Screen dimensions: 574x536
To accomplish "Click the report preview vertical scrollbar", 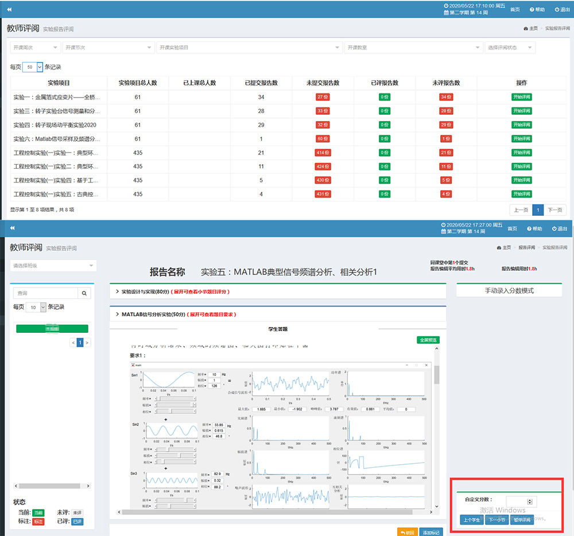I will coord(437,375).
